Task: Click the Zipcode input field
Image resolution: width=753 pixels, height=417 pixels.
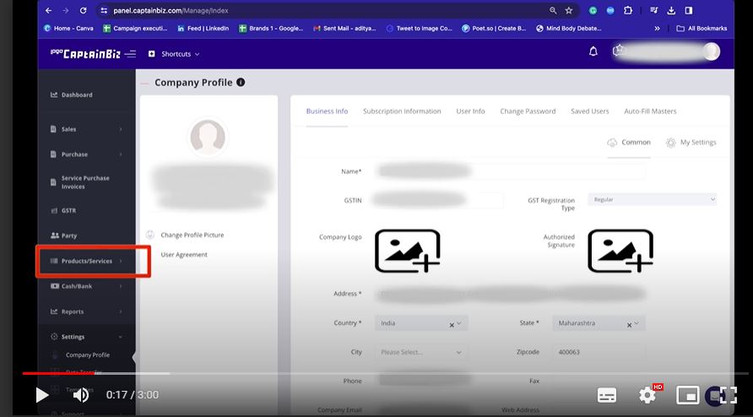Action: 599,352
